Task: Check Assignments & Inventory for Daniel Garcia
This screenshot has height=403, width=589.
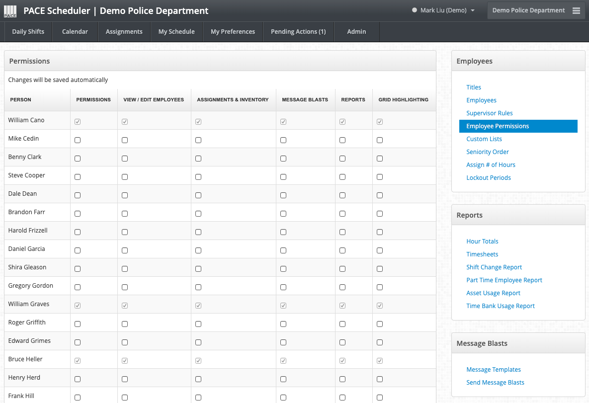Action: 198,250
